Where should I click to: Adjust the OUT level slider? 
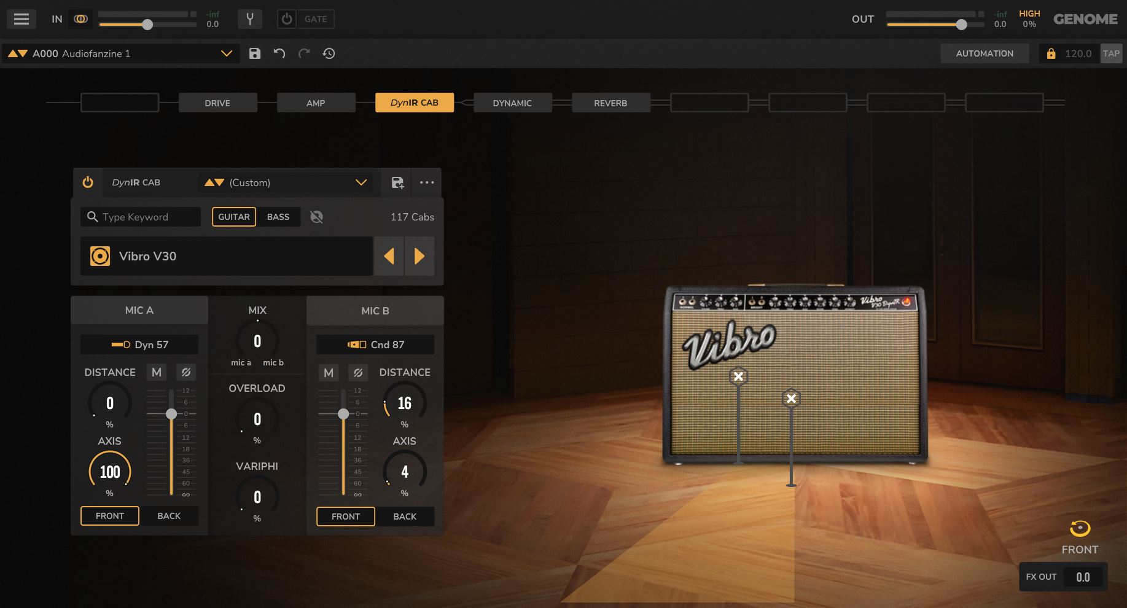[962, 25]
